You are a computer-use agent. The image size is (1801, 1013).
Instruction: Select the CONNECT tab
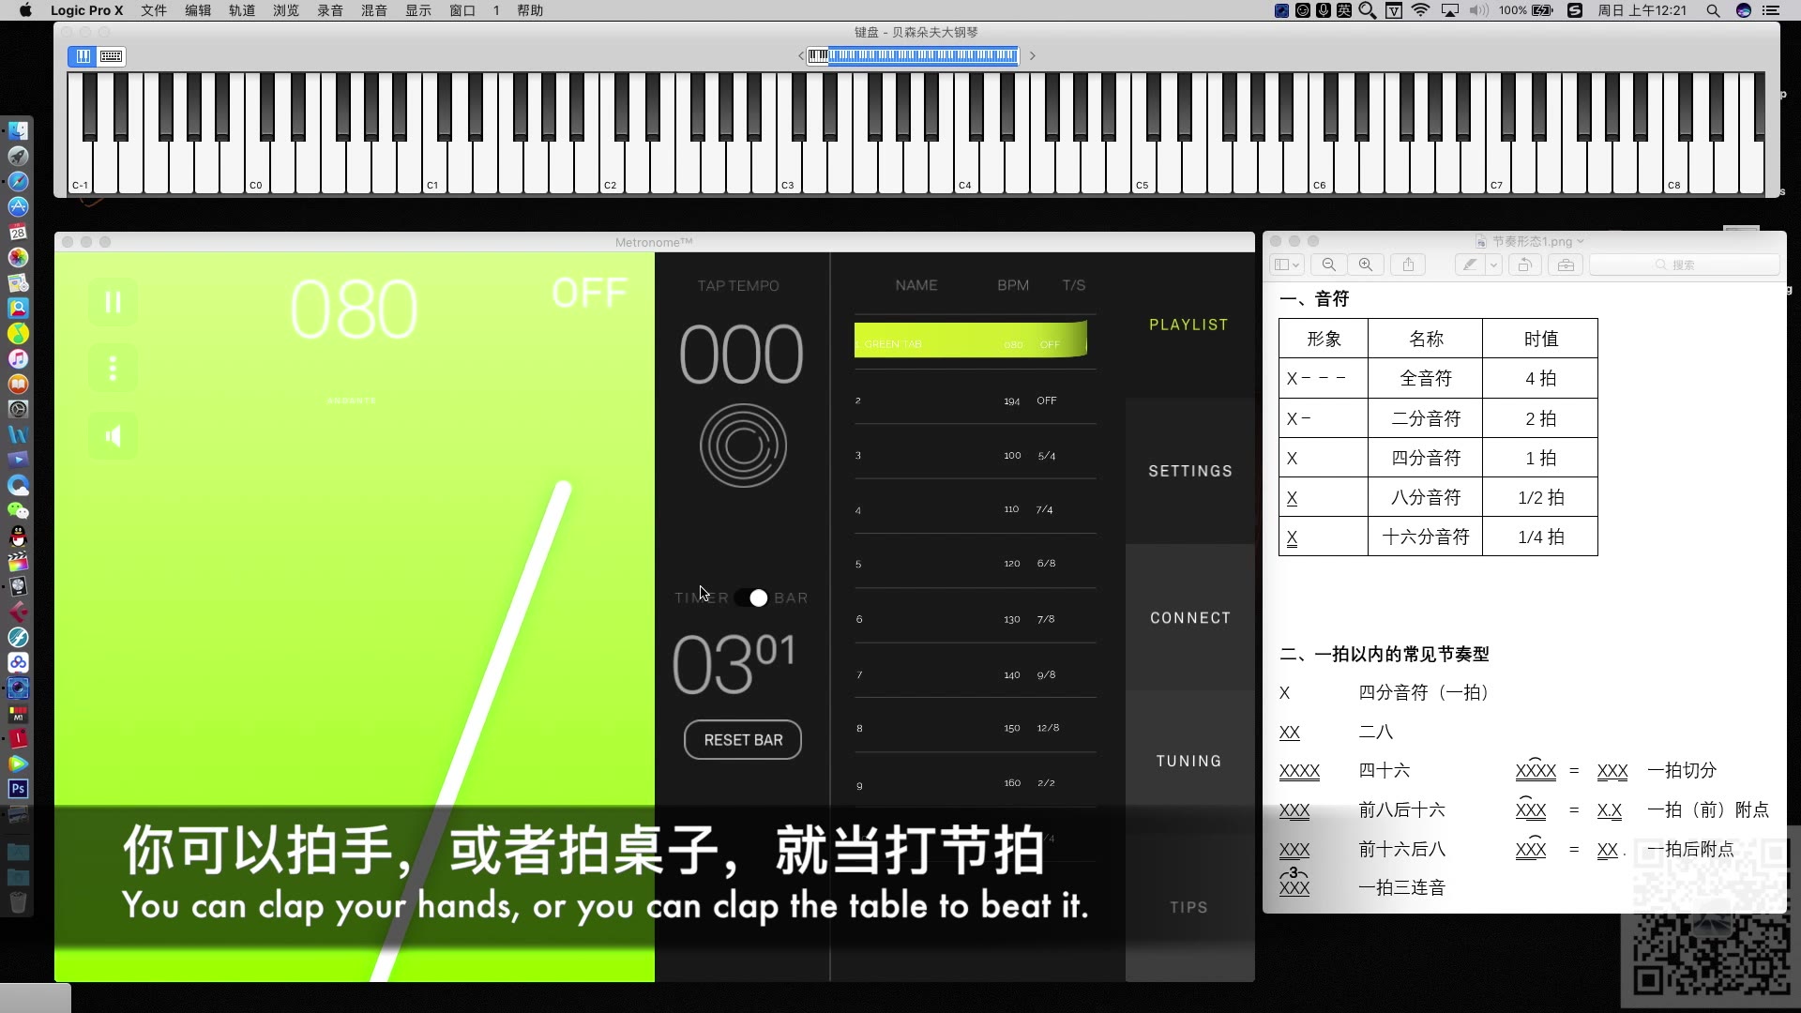pos(1189,617)
